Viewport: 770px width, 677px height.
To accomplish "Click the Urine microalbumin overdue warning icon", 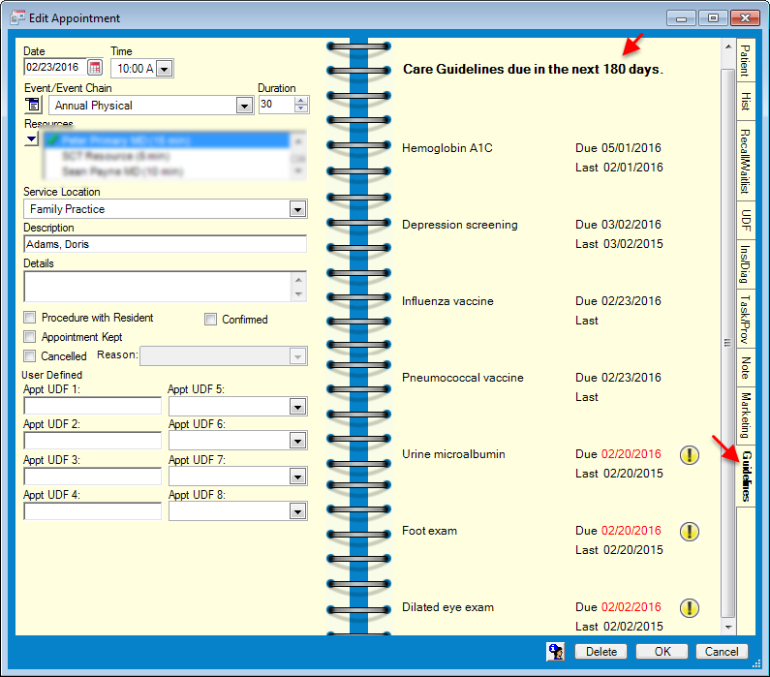I will click(x=689, y=455).
